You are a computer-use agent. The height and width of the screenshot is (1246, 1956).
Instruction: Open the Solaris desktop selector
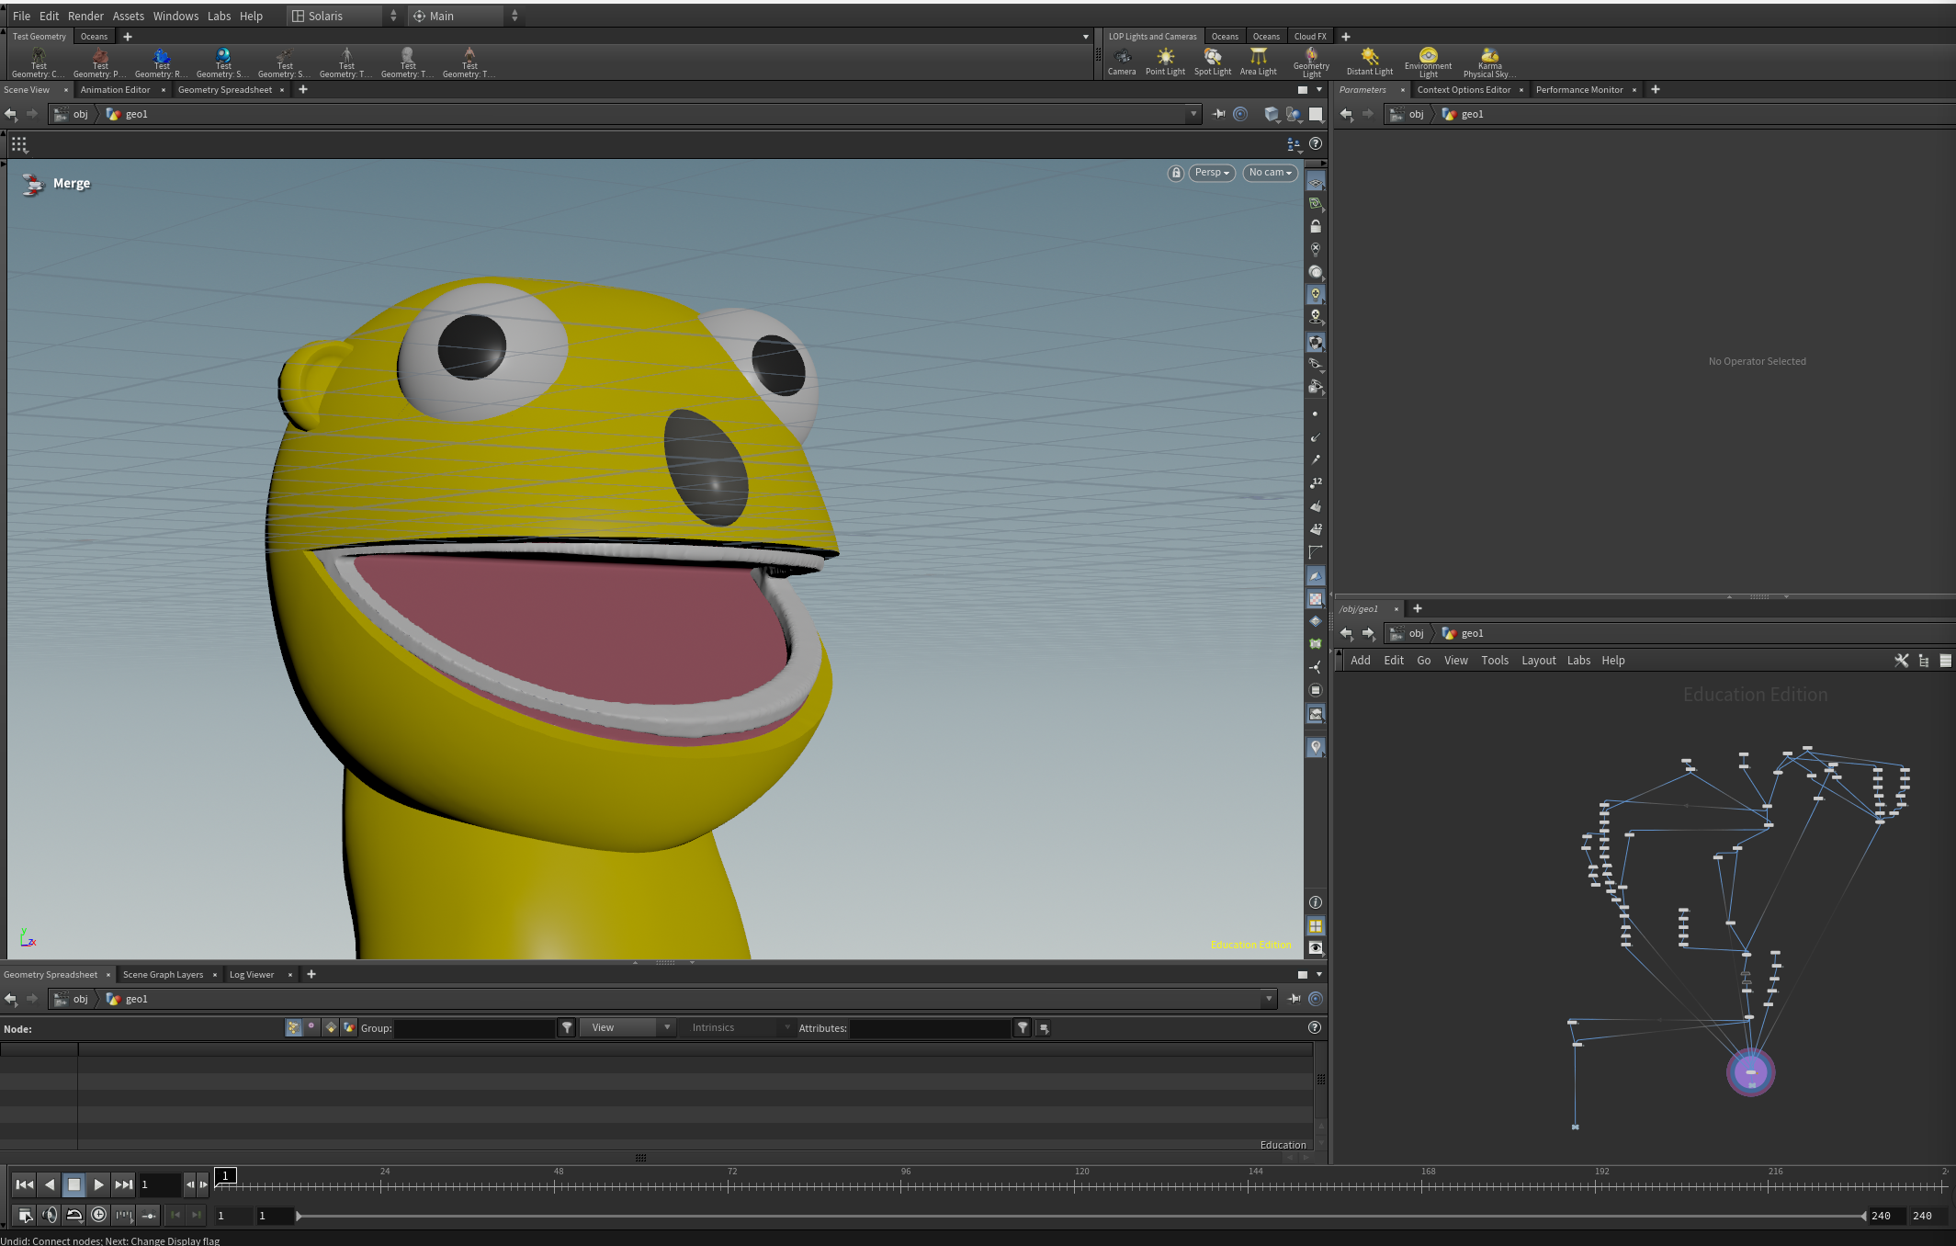(345, 16)
